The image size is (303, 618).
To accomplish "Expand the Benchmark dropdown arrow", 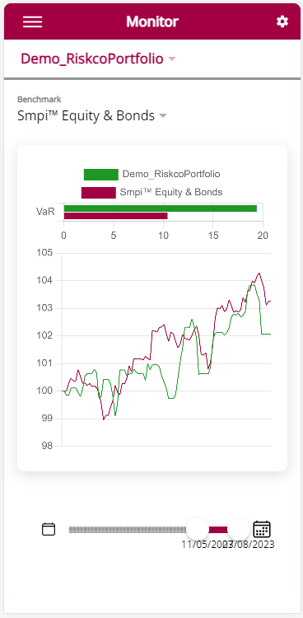I will pos(163,116).
